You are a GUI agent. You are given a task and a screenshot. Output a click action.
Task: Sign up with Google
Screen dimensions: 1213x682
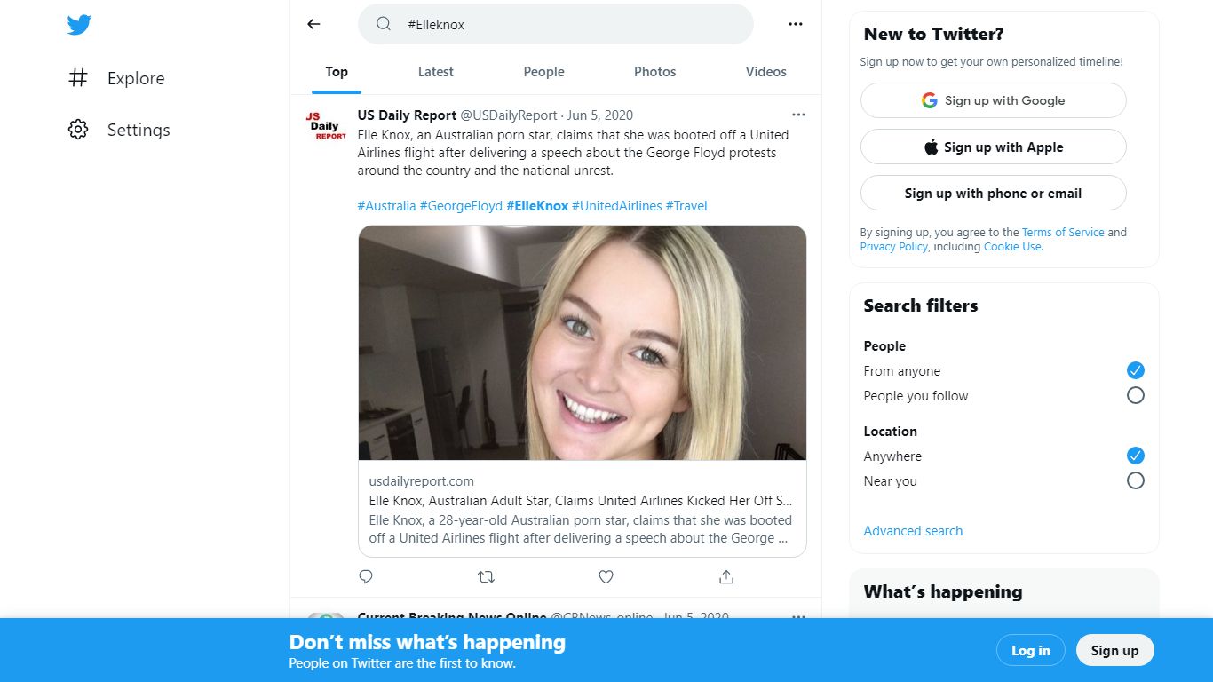994,100
